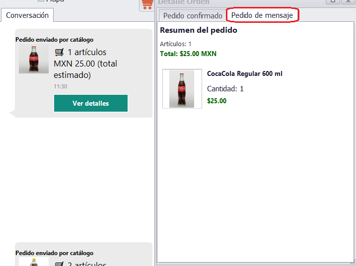
Task: Click the first 'Pedido enviado por catálogo' message header
Action: tap(55, 40)
